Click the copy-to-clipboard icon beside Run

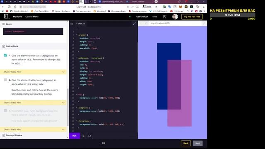pos(83,136)
